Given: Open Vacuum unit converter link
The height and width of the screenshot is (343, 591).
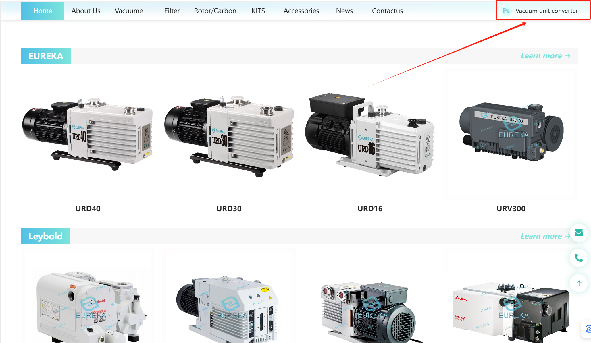Looking at the screenshot, I should [546, 11].
